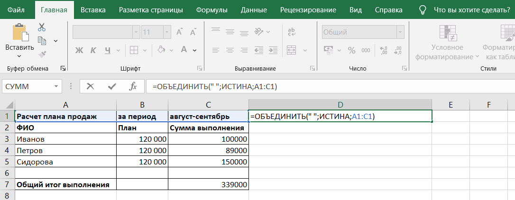Decrease indent

259,50
